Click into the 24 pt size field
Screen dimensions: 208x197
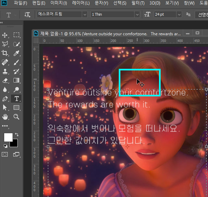coord(165,14)
